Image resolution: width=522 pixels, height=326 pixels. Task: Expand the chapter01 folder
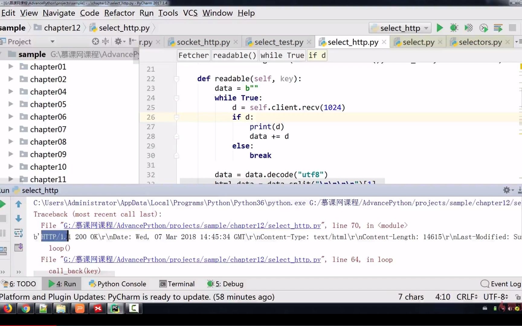(x=10, y=66)
